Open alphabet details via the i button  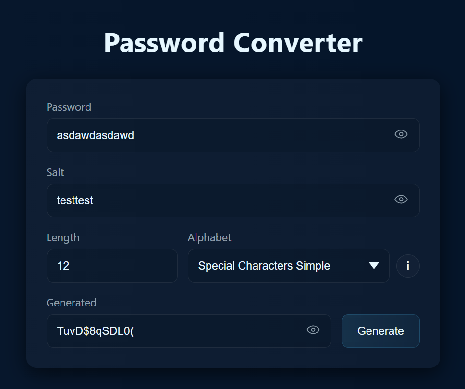coord(408,266)
